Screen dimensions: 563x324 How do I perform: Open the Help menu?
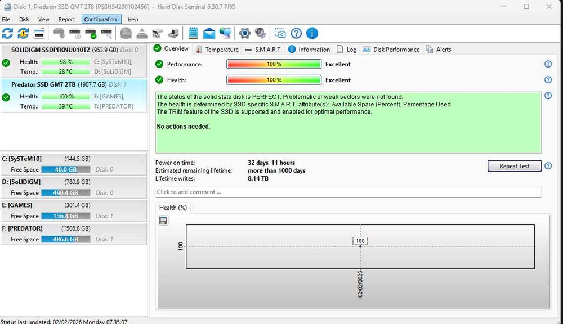[133, 19]
